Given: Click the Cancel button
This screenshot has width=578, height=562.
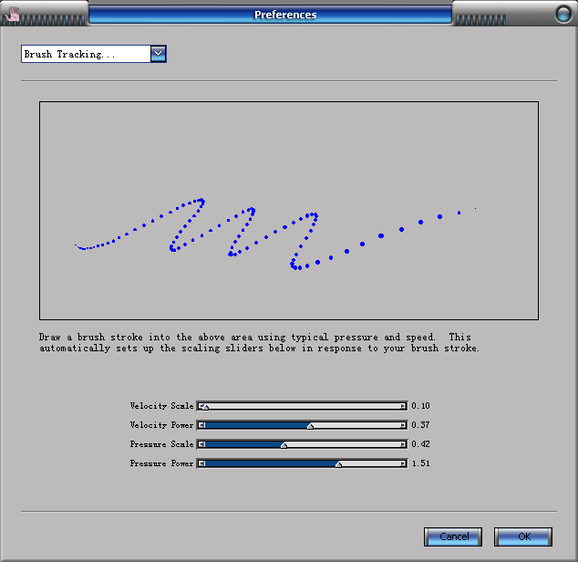Looking at the screenshot, I should (x=453, y=536).
